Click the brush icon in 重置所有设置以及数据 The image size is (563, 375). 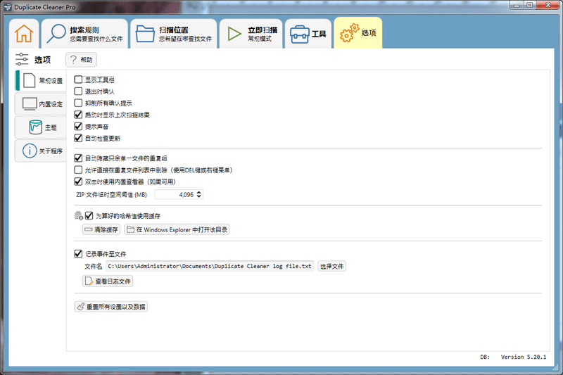tap(81, 307)
